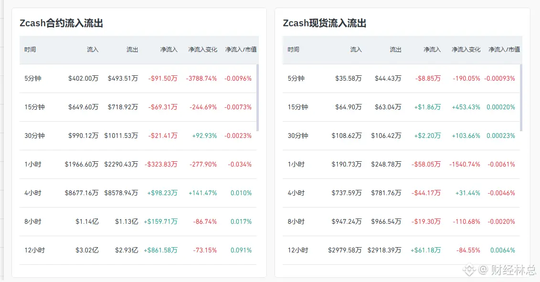
Task: Click the change value -110.68%
Action: (x=466, y=221)
